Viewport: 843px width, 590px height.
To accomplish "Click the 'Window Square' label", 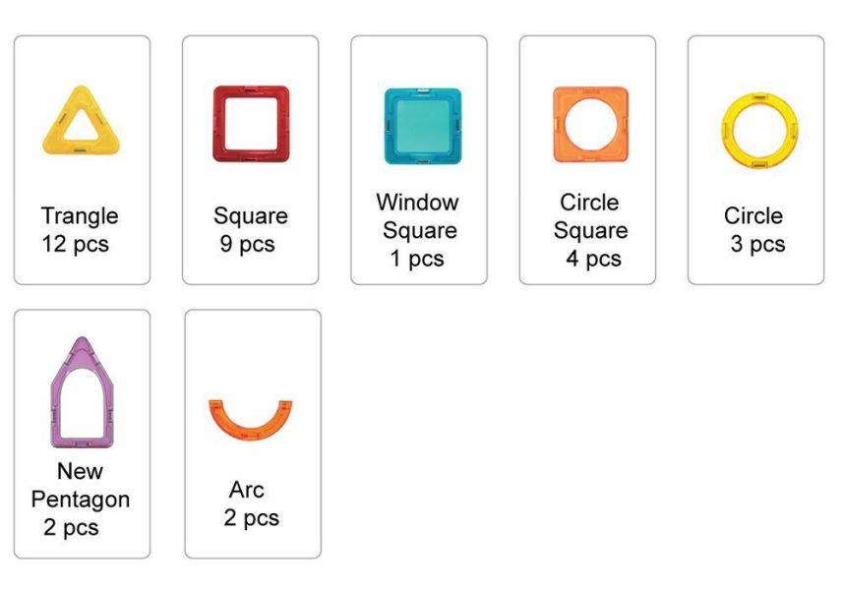I will (x=418, y=216).
